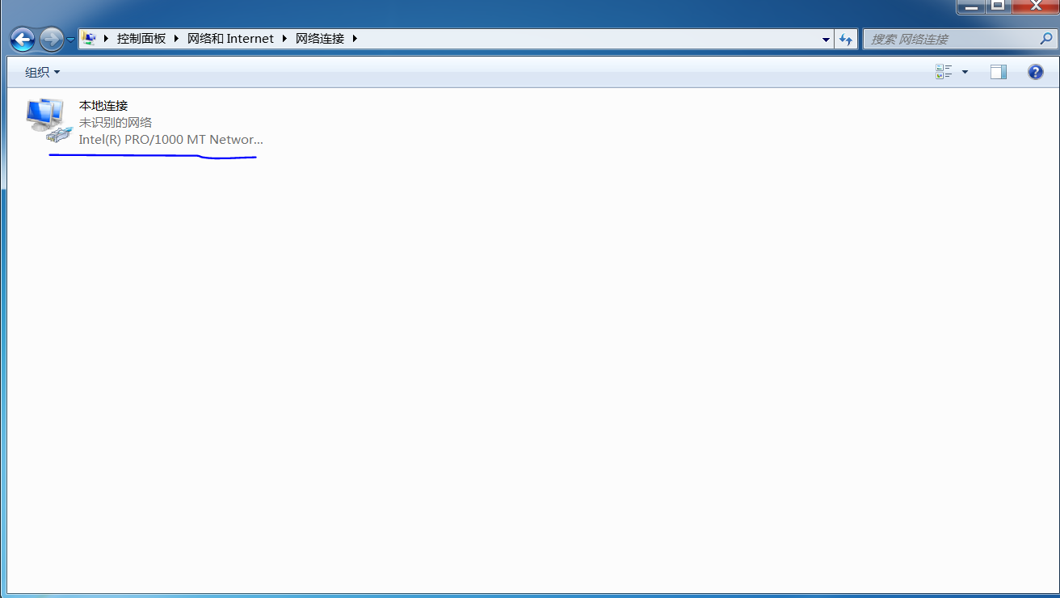
Task: Select 网络和 Internet in the breadcrumb
Action: click(x=230, y=38)
